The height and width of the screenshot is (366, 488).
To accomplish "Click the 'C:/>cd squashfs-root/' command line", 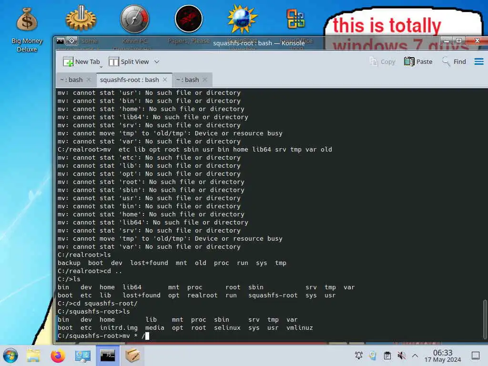I will pyautogui.click(x=97, y=304).
